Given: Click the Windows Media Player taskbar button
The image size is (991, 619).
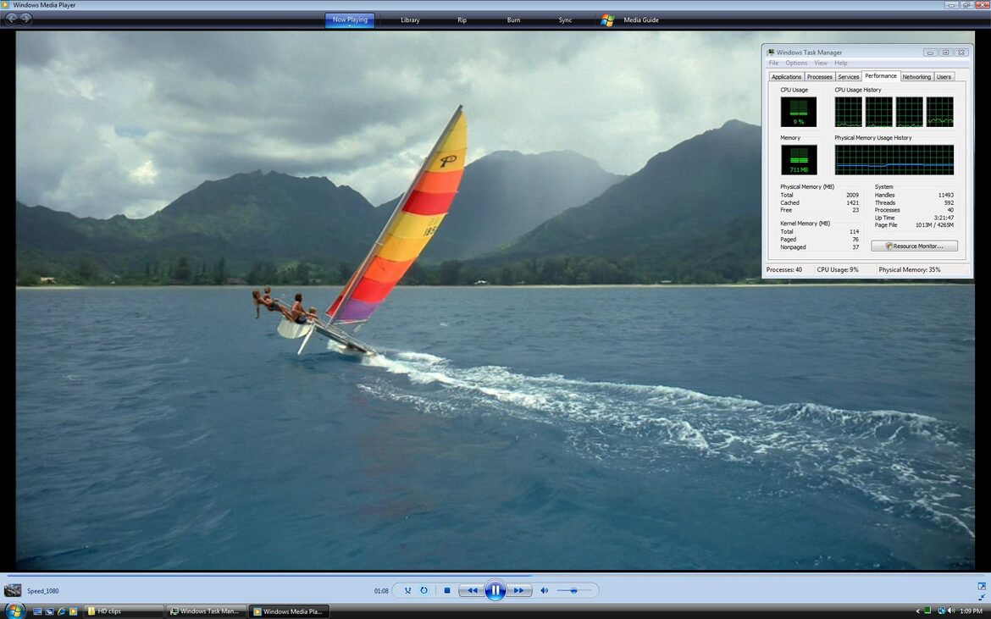Looking at the screenshot, I should coord(289,611).
